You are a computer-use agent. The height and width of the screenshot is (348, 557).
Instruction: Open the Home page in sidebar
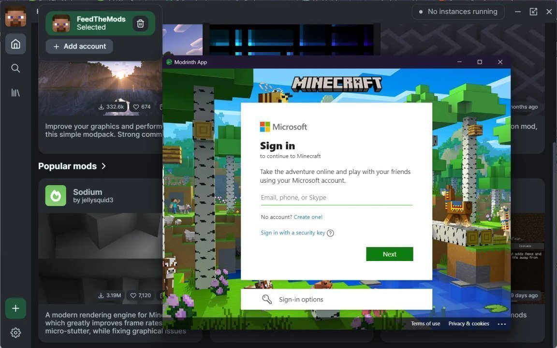[x=15, y=44]
